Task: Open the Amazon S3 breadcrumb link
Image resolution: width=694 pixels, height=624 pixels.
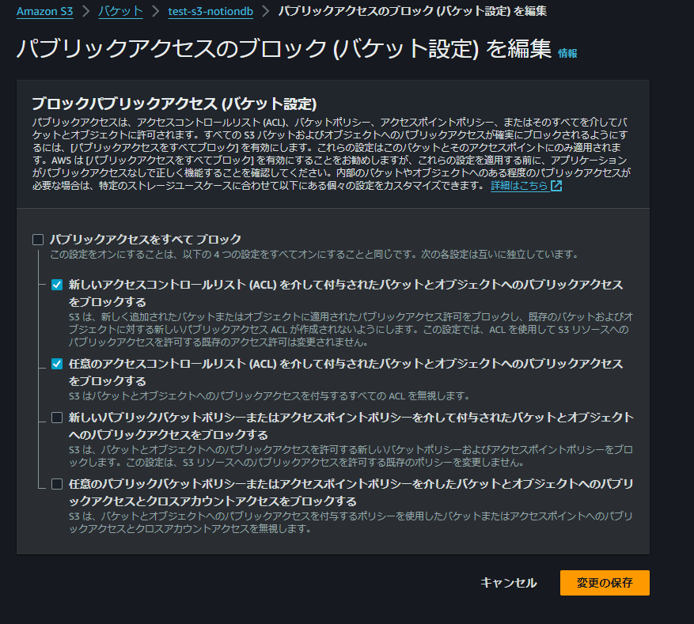Action: pyautogui.click(x=44, y=12)
